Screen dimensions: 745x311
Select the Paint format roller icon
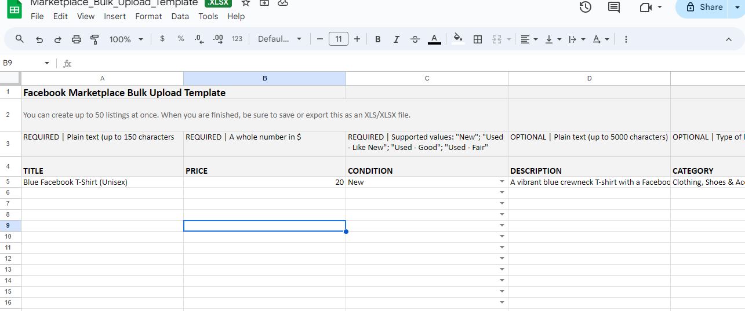95,39
